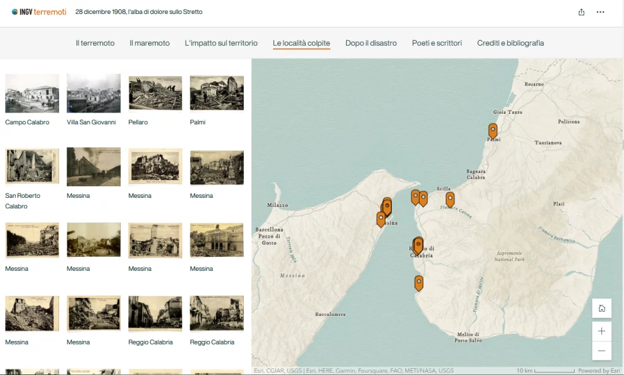The image size is (624, 375).
Task: Click the Melito di Porto Salvo label
Action: [x=469, y=337]
